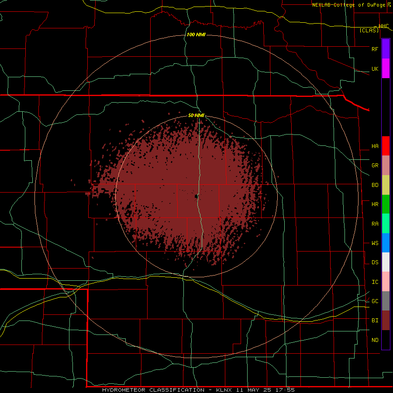
Task: Click the HHC product label
Action: [x=383, y=26]
